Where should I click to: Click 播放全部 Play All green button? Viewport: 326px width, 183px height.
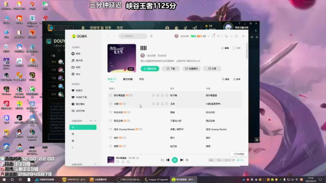coord(150,69)
